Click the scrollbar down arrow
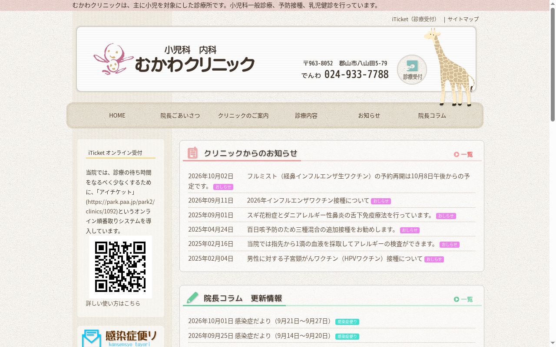This screenshot has width=556, height=347. tap(553, 344)
